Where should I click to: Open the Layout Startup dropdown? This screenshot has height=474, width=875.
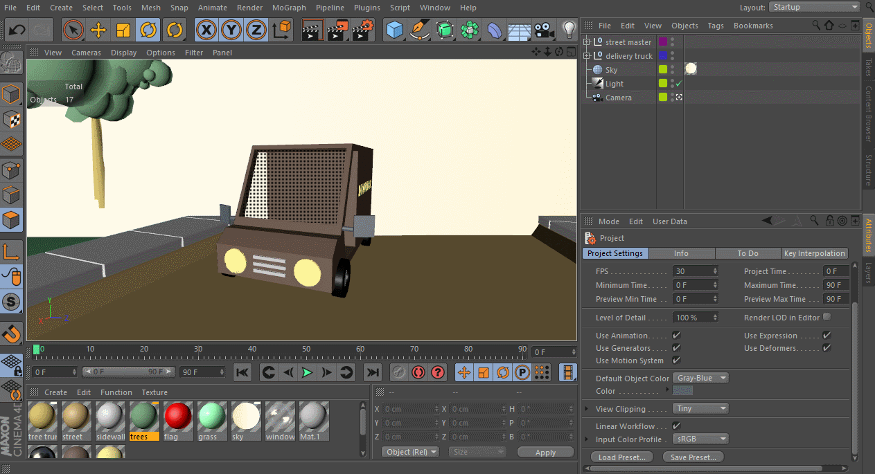814,7
